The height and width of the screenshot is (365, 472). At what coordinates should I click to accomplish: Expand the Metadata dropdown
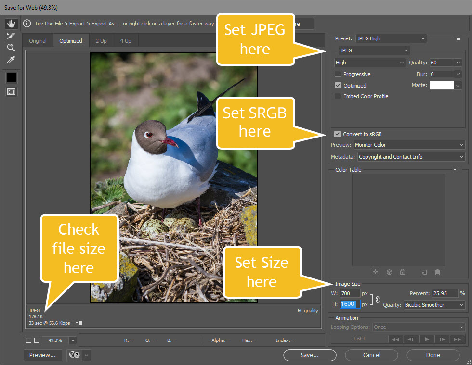click(x=411, y=157)
